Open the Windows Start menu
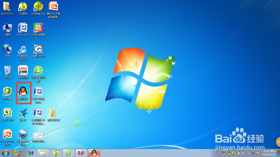280x157 pixels. click(x=6, y=153)
